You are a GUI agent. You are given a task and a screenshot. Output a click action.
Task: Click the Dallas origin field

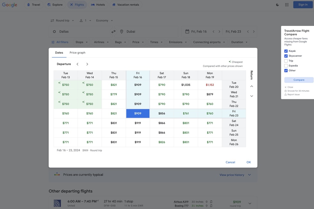(81, 32)
